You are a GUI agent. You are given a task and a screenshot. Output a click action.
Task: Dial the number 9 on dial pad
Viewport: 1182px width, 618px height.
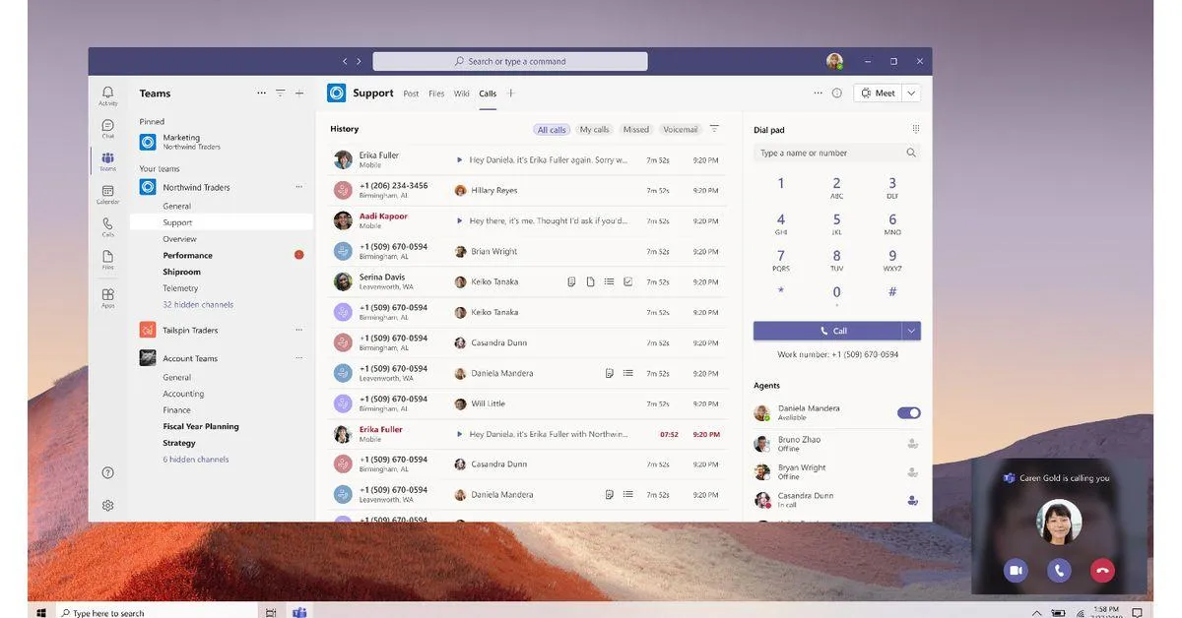[892, 260]
